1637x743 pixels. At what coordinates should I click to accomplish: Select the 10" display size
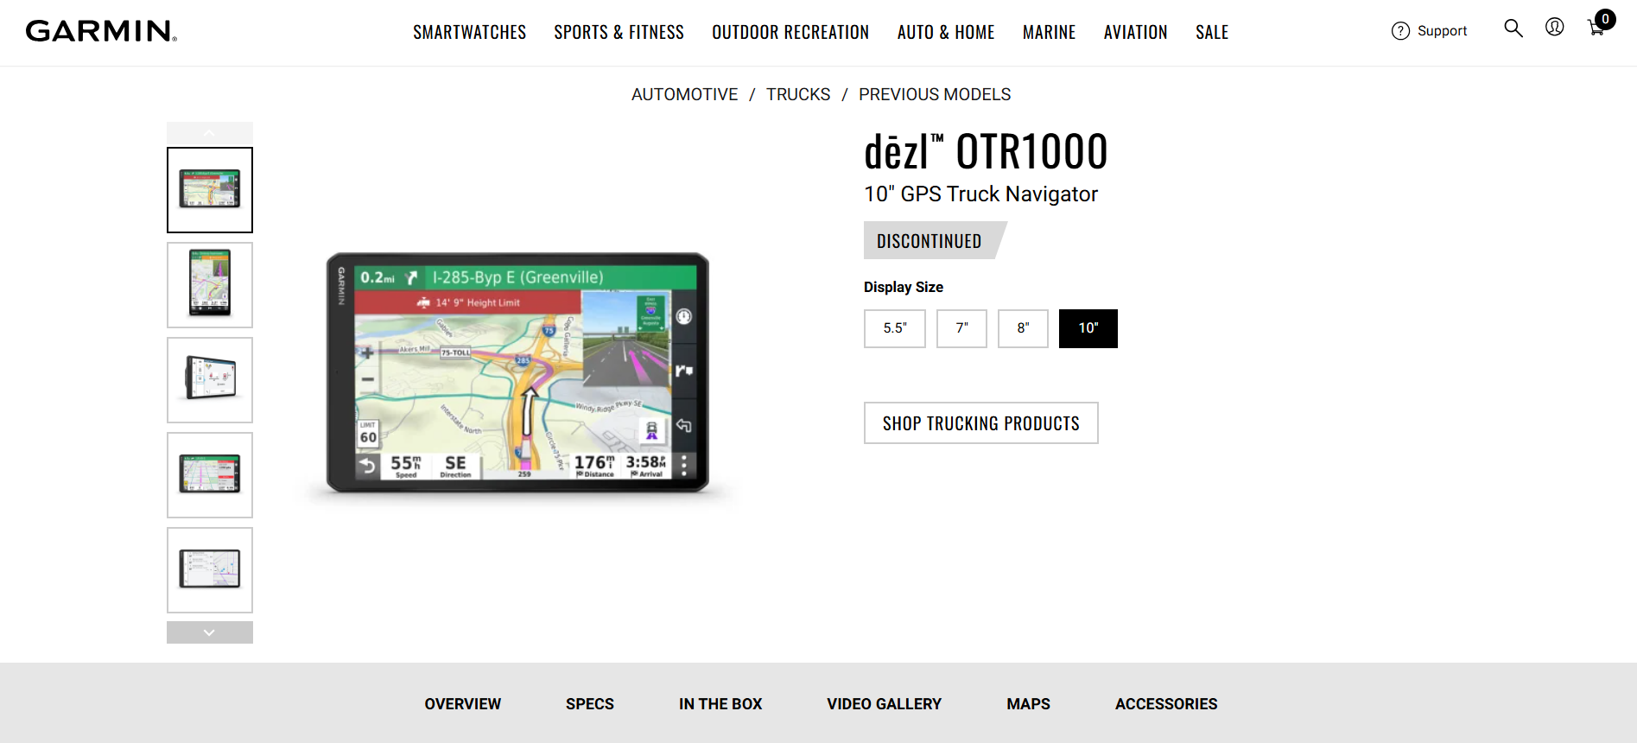[x=1088, y=328]
